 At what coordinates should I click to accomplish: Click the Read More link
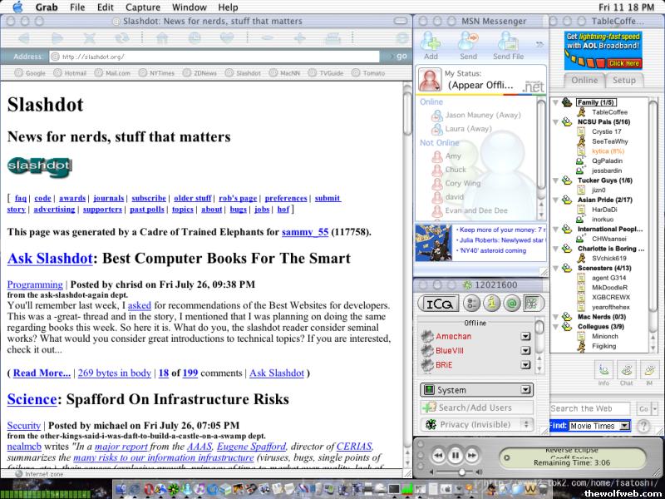coord(42,373)
